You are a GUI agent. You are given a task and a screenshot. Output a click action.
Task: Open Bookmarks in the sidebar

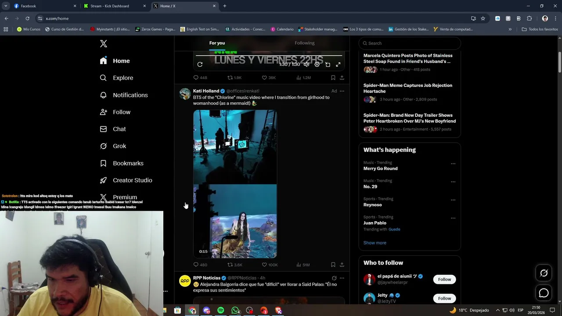pos(122,163)
